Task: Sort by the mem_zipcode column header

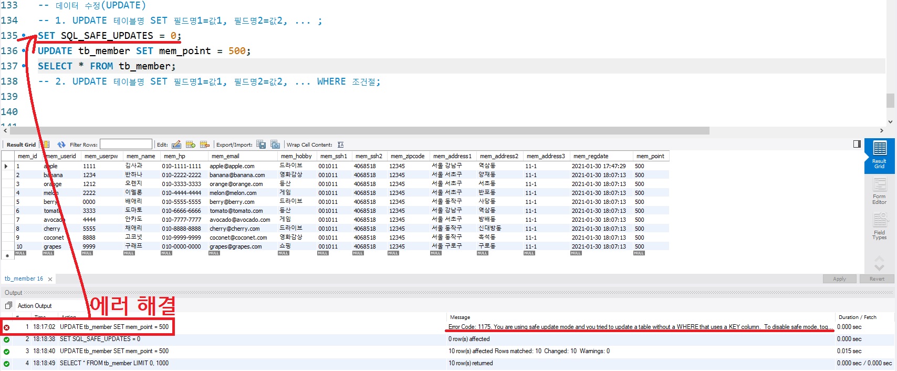Action: [408, 156]
